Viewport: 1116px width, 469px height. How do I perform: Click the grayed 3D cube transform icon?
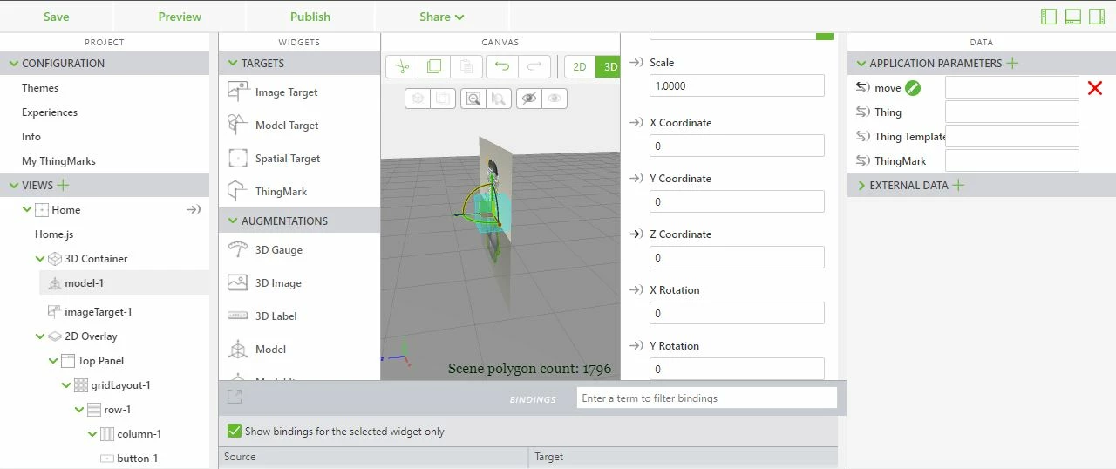[418, 99]
